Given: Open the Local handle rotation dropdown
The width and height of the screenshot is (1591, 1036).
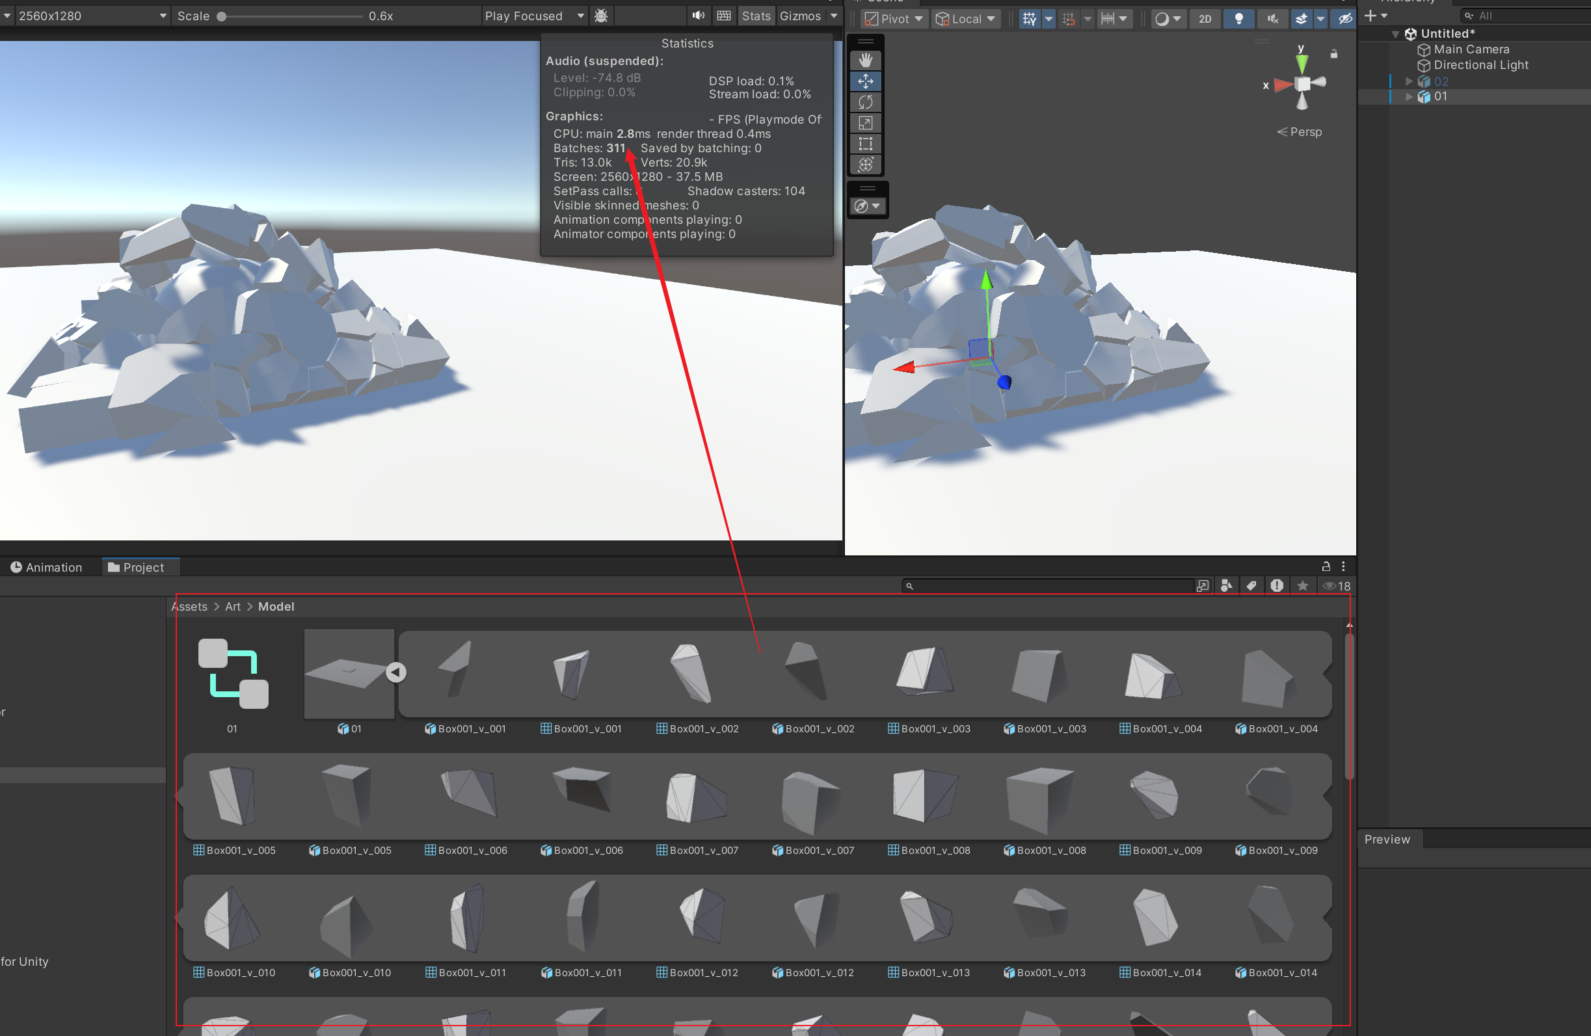Looking at the screenshot, I should click(x=965, y=20).
